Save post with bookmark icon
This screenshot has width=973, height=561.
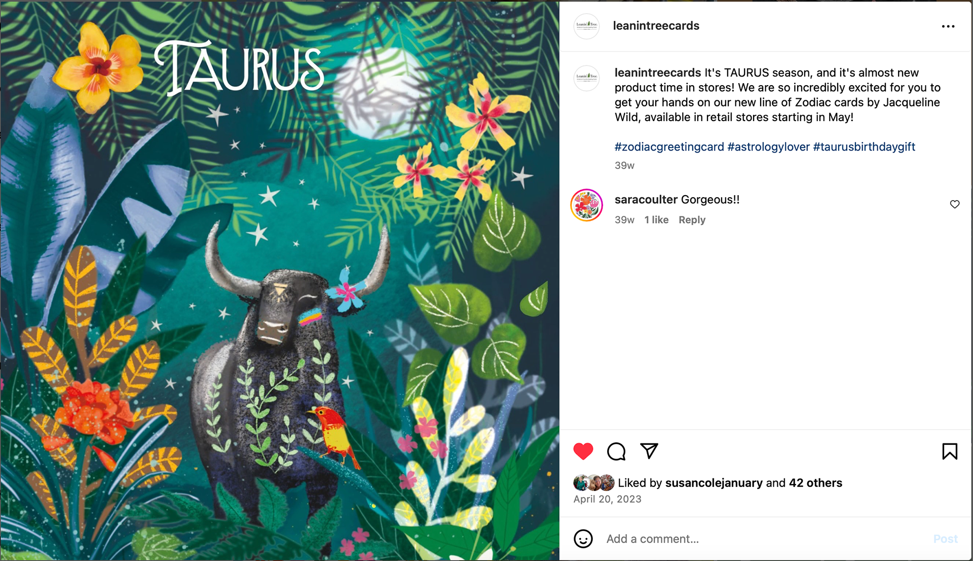pos(950,451)
